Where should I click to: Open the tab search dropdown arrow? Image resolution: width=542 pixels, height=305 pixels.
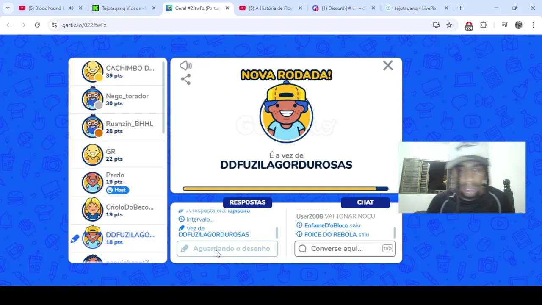click(8, 8)
